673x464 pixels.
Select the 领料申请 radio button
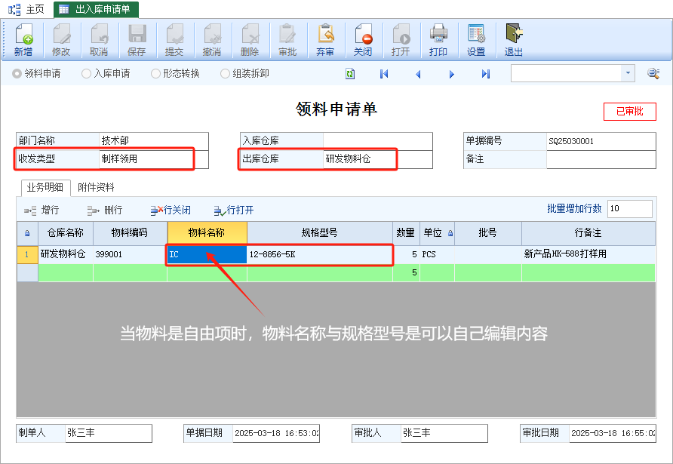pyautogui.click(x=17, y=73)
